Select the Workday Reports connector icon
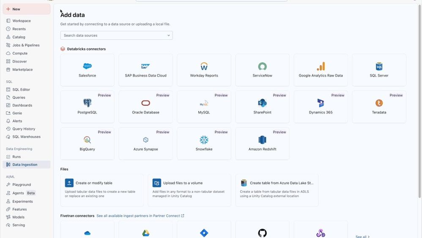The image size is (422, 238). coord(204,66)
